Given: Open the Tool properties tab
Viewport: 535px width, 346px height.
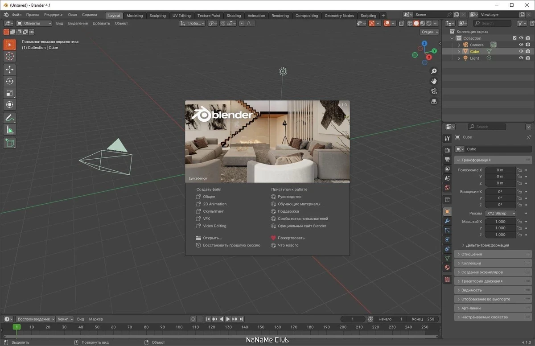Looking at the screenshot, I should pos(447,138).
